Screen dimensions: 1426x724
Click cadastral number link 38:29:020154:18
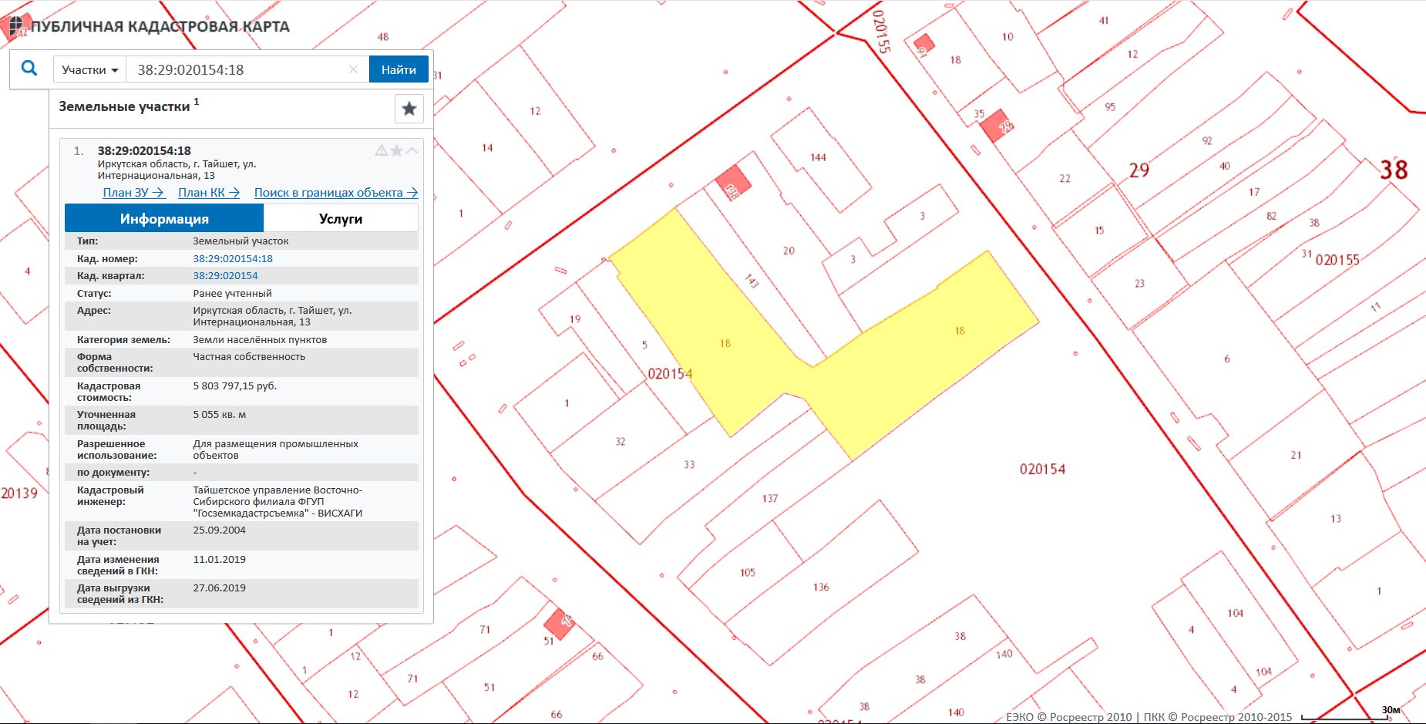pyautogui.click(x=233, y=259)
